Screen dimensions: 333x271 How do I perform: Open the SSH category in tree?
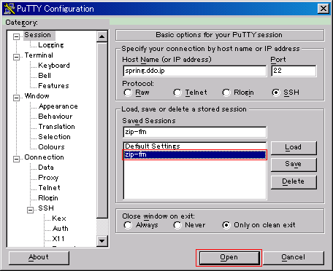[46, 208]
